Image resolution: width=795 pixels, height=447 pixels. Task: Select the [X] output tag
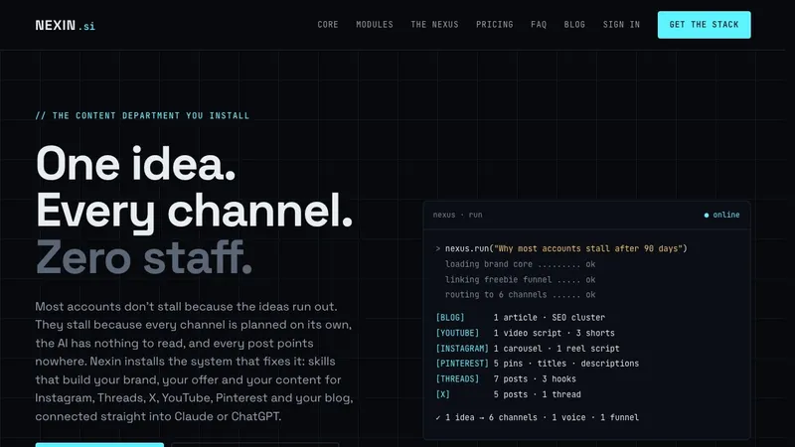pos(442,394)
